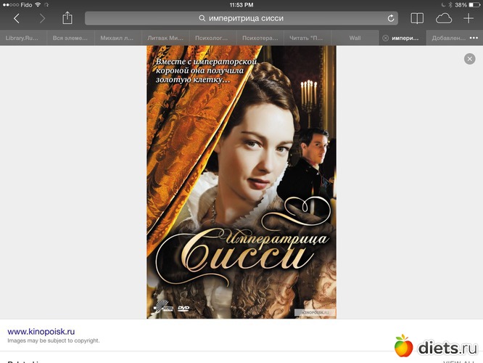Show iCloud tabs via cloud icon
483x363 pixels.
(x=444, y=18)
